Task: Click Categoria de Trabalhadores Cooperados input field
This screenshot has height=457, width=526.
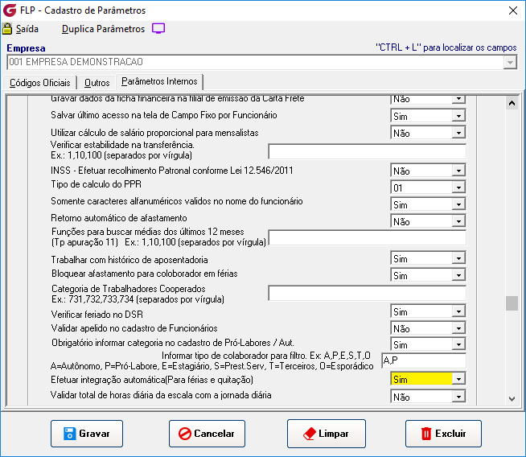Action: (367, 293)
